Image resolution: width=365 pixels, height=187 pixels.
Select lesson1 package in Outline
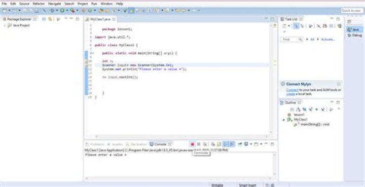click(299, 115)
